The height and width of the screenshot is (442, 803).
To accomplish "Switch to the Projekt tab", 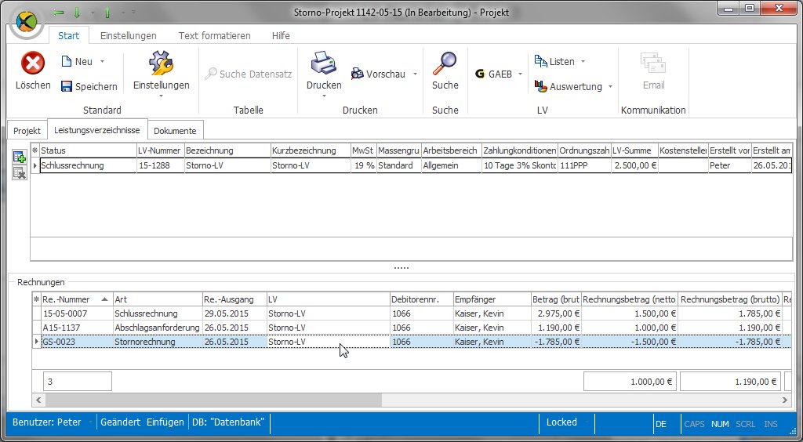I will 27,131.
